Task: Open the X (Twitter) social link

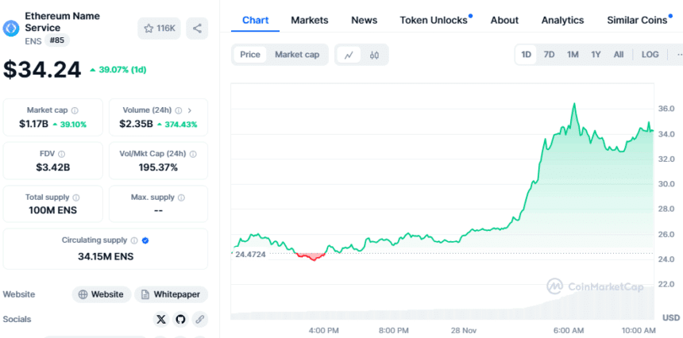Action: click(x=161, y=320)
